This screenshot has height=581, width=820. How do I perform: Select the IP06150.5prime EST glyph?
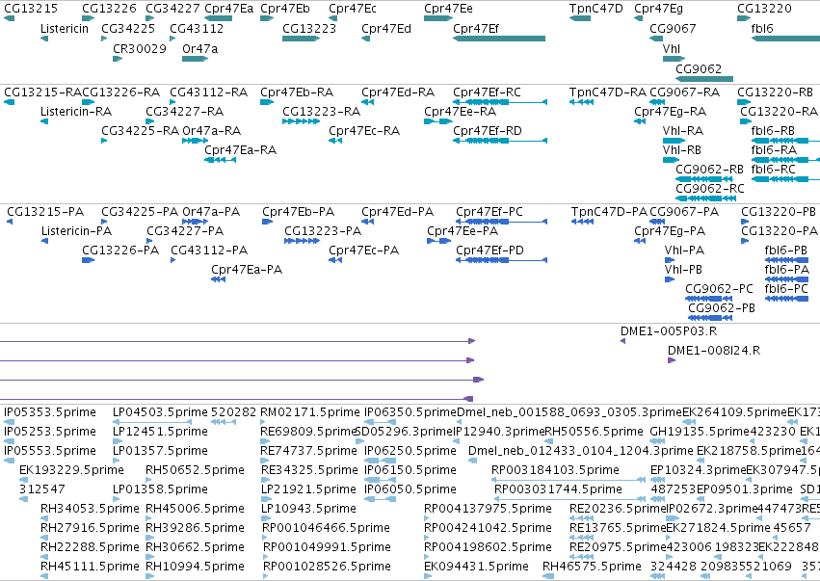(380, 480)
